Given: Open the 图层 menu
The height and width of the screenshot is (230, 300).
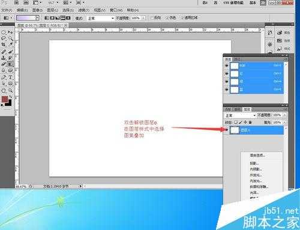Looking at the screenshot, I should [52, 10].
